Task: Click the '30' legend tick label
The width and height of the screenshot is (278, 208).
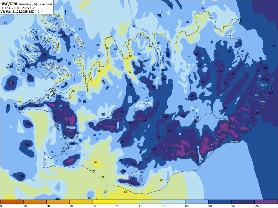Action: 71,206
